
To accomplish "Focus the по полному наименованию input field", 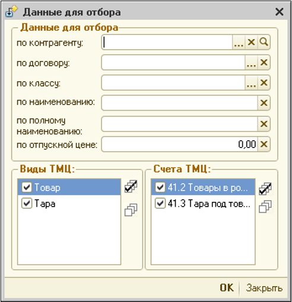I will click(x=180, y=124).
